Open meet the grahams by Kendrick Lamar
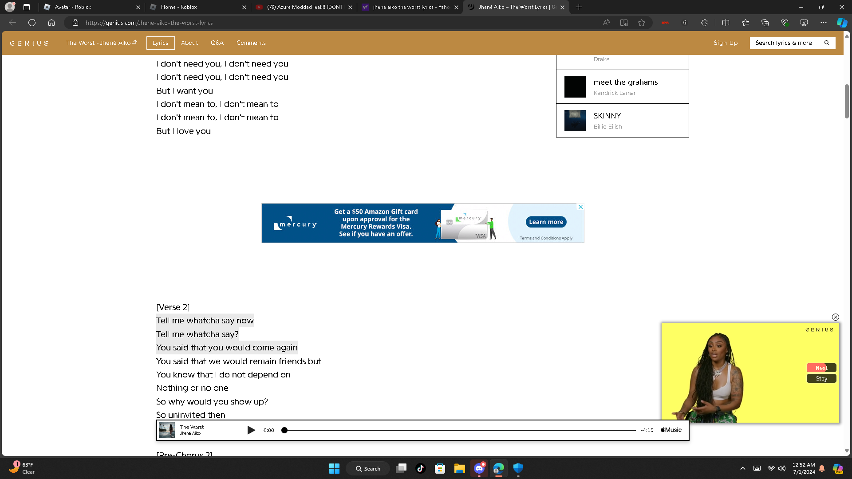Image resolution: width=852 pixels, height=479 pixels. (x=622, y=87)
